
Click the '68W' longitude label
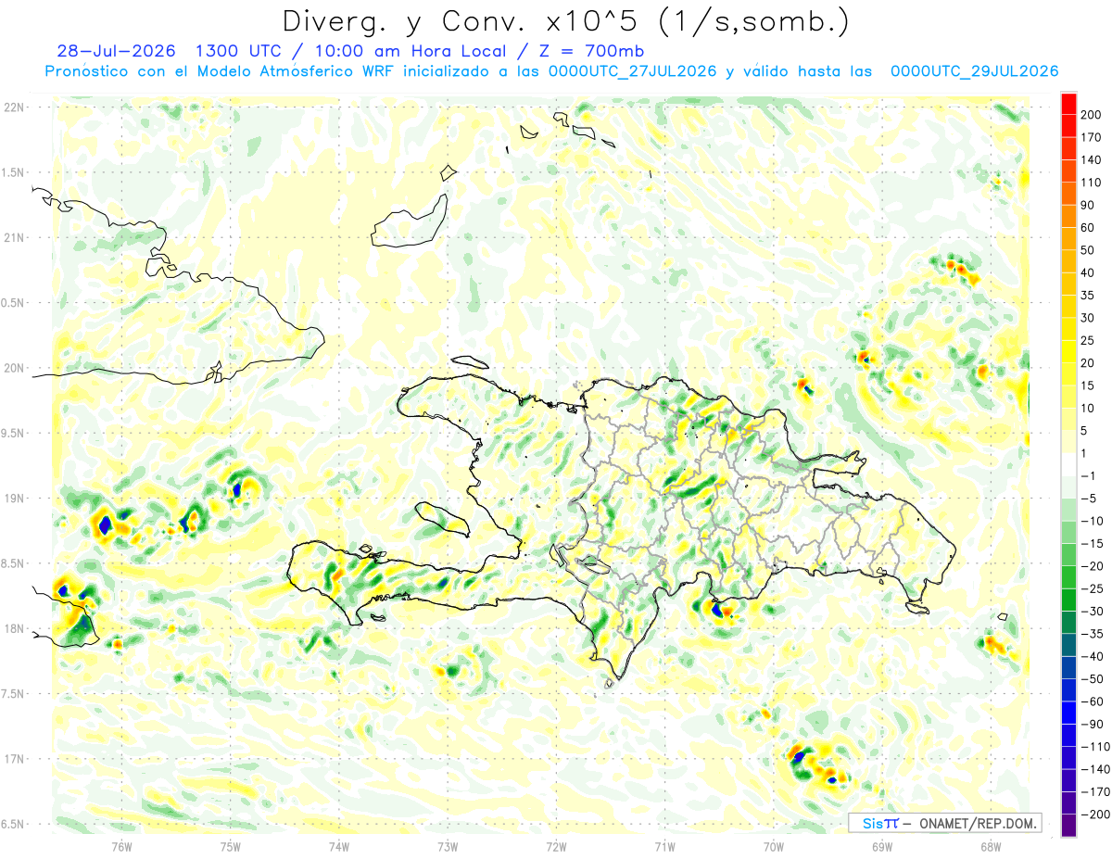991,846
